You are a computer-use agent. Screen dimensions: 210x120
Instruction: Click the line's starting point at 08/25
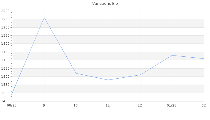point(12,93)
